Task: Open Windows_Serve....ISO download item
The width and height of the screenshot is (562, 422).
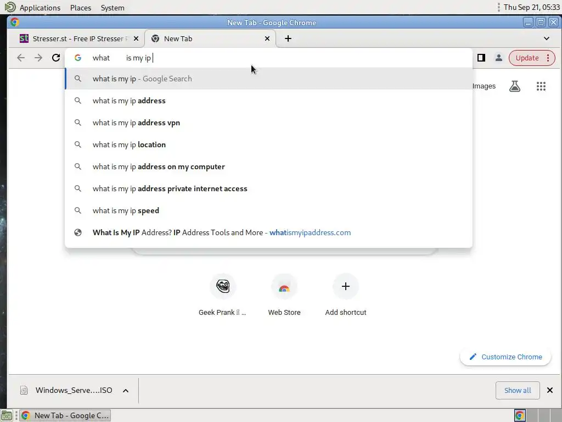Action: pos(66,390)
